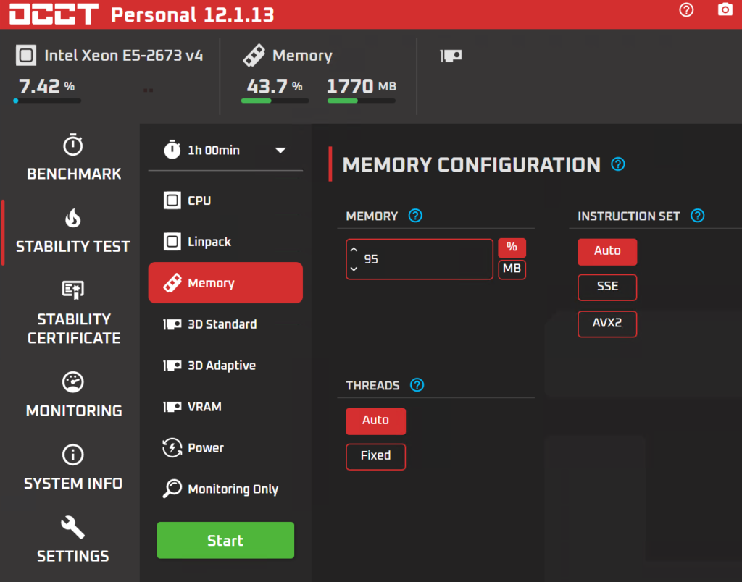This screenshot has height=582, width=742.
Task: Click the memory amount input field
Action: [x=420, y=259]
